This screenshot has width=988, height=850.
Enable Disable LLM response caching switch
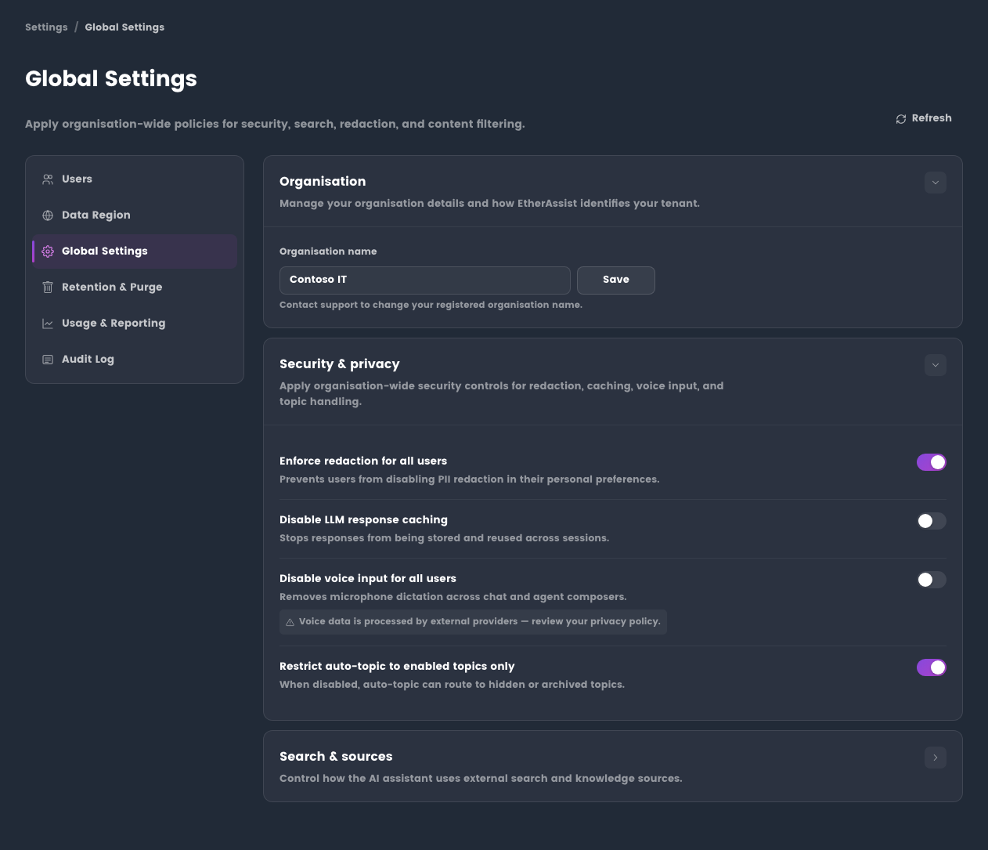pos(932,521)
